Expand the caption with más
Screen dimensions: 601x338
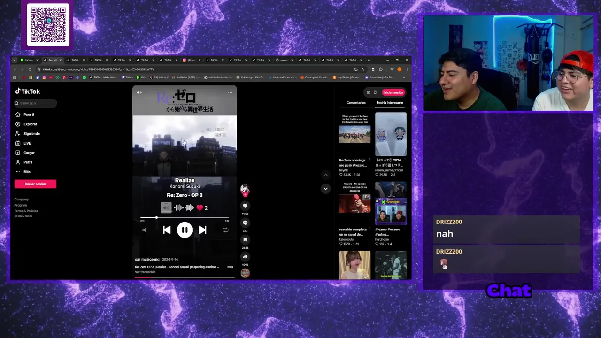pos(230,267)
